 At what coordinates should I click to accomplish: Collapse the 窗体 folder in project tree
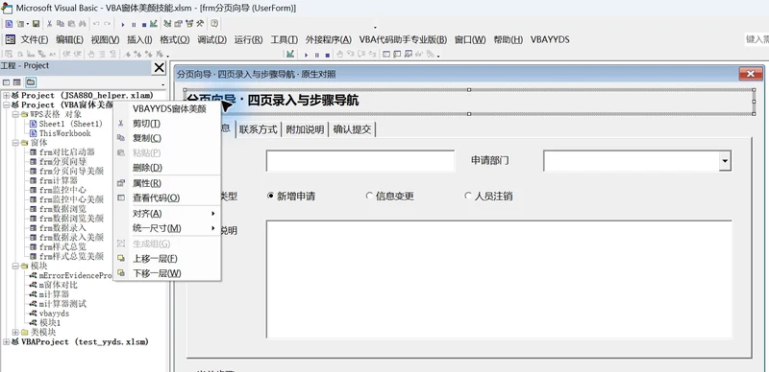tap(15, 143)
